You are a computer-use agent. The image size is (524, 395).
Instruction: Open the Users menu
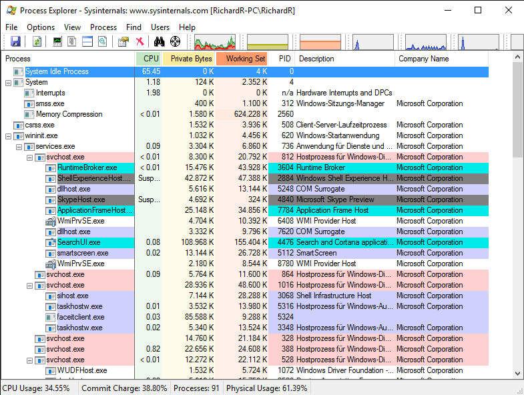[160, 27]
